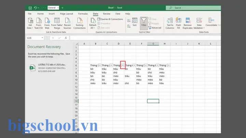Select the Data ribbon tab
The height and width of the screenshot is (138, 246).
[95, 14]
